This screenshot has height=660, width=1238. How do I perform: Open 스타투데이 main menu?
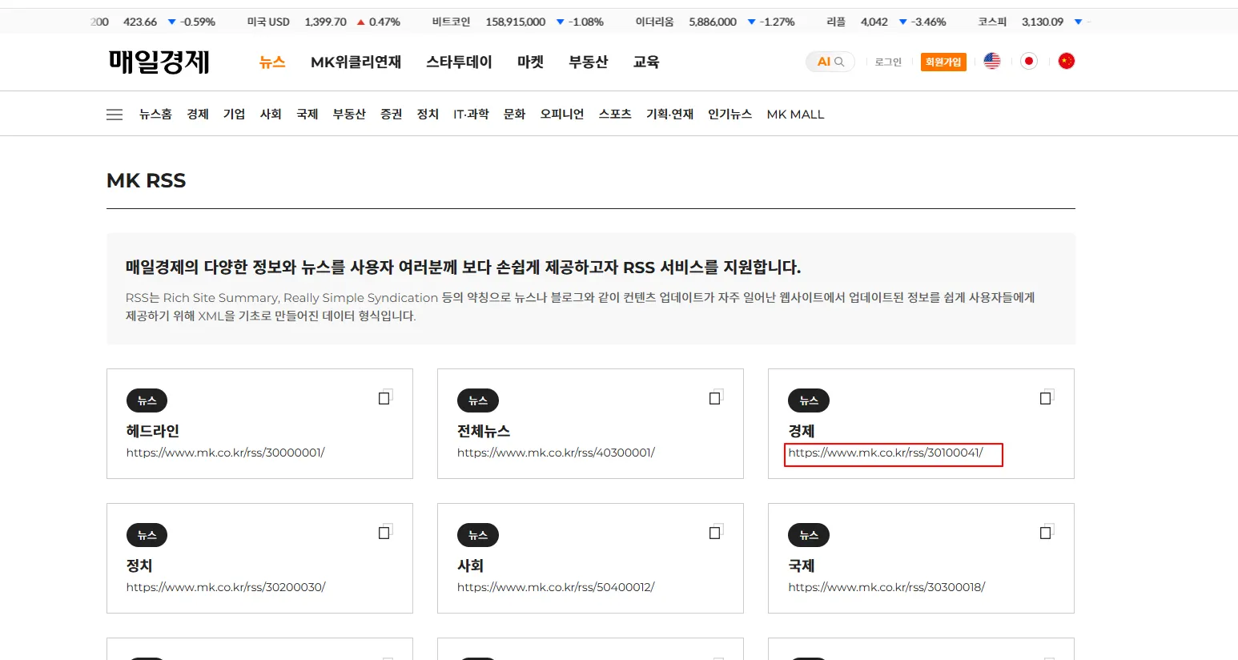tap(459, 62)
